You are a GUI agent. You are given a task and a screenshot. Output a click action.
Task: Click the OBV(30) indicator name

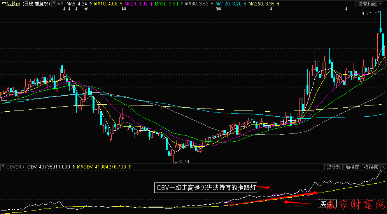point(15,167)
